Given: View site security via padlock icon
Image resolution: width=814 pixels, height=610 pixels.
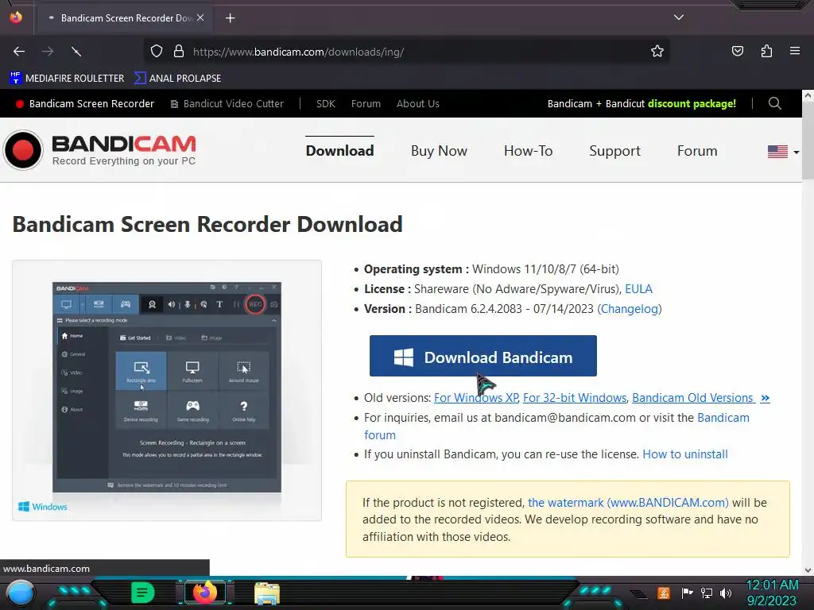Looking at the screenshot, I should click(x=179, y=51).
